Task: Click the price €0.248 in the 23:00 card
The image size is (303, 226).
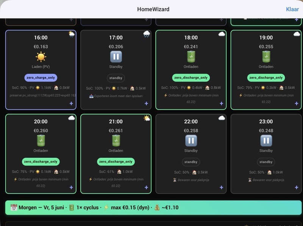Action: [x=266, y=130]
